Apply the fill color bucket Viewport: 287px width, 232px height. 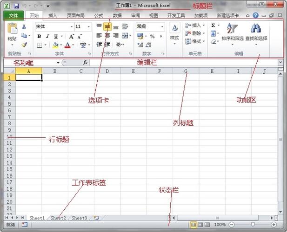[x=55, y=45]
